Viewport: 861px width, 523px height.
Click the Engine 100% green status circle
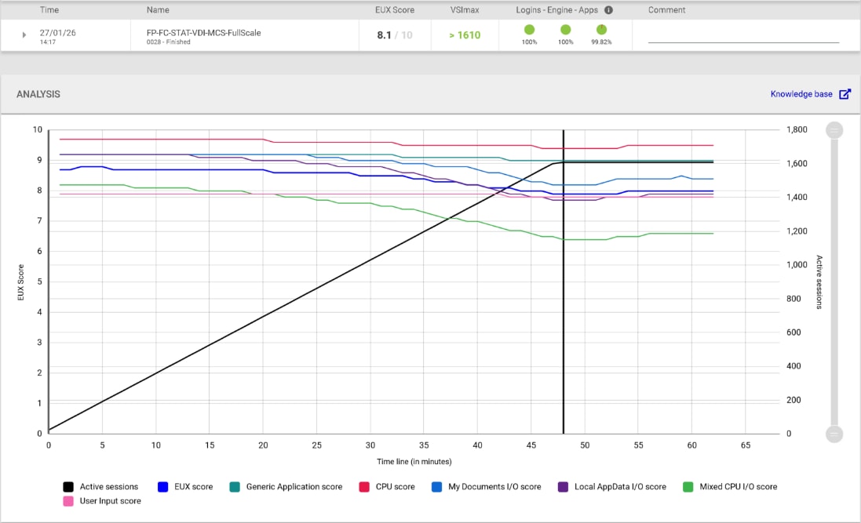[566, 30]
